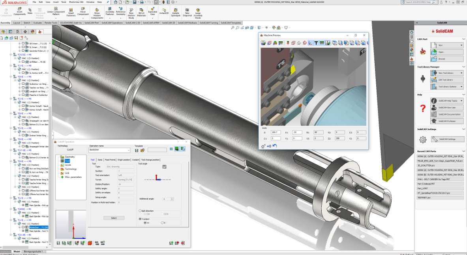The width and height of the screenshot is (467, 255).
Task: Click the Browse CAM-Part button
Action: tap(447, 59)
